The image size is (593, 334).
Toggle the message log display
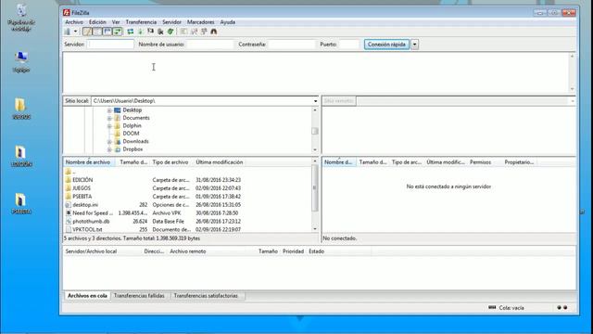click(x=87, y=32)
